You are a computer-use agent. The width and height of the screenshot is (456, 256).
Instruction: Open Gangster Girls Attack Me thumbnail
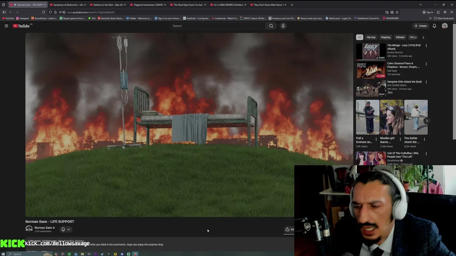[371, 88]
